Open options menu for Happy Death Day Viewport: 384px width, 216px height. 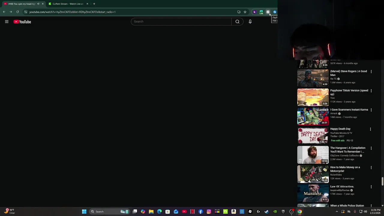370,129
